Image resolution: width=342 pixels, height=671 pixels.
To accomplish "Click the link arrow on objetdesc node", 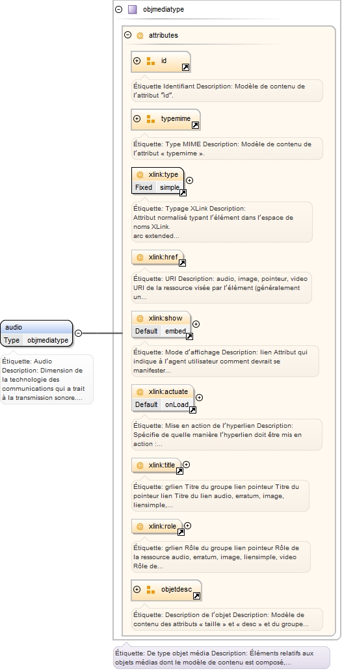I will tap(196, 596).
